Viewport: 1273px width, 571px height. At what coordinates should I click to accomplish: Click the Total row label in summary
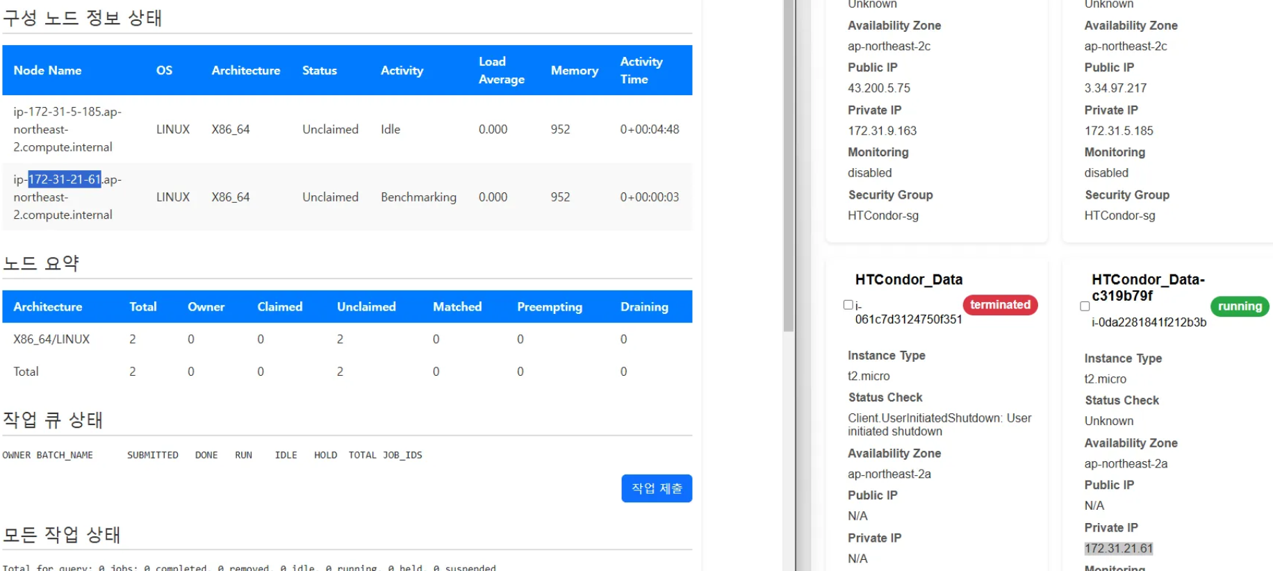click(26, 372)
